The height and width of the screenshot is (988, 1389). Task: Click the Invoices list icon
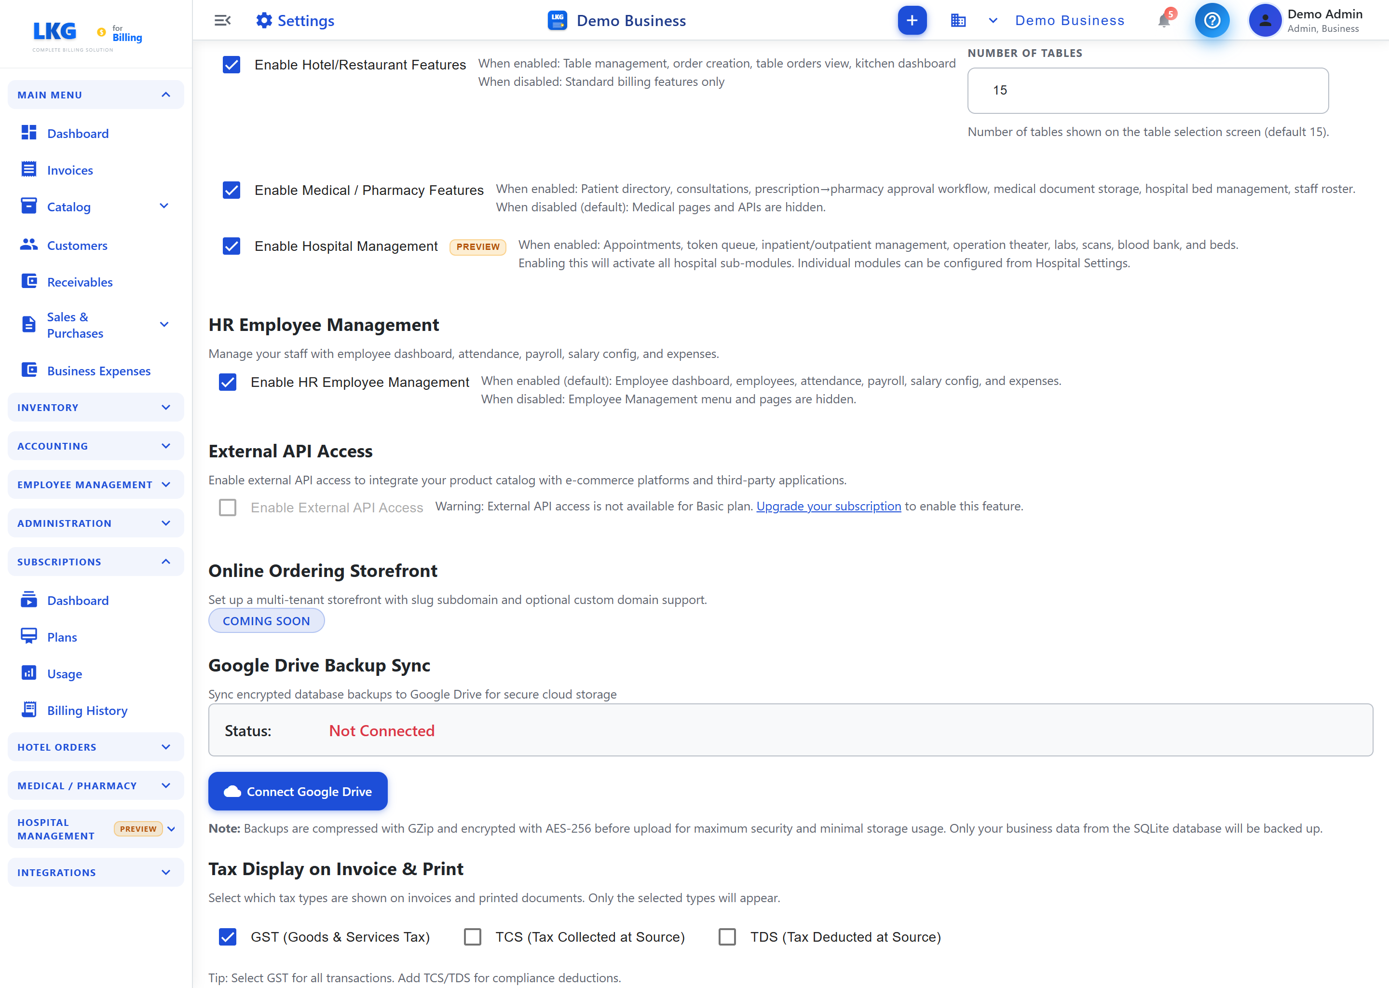[28, 170]
